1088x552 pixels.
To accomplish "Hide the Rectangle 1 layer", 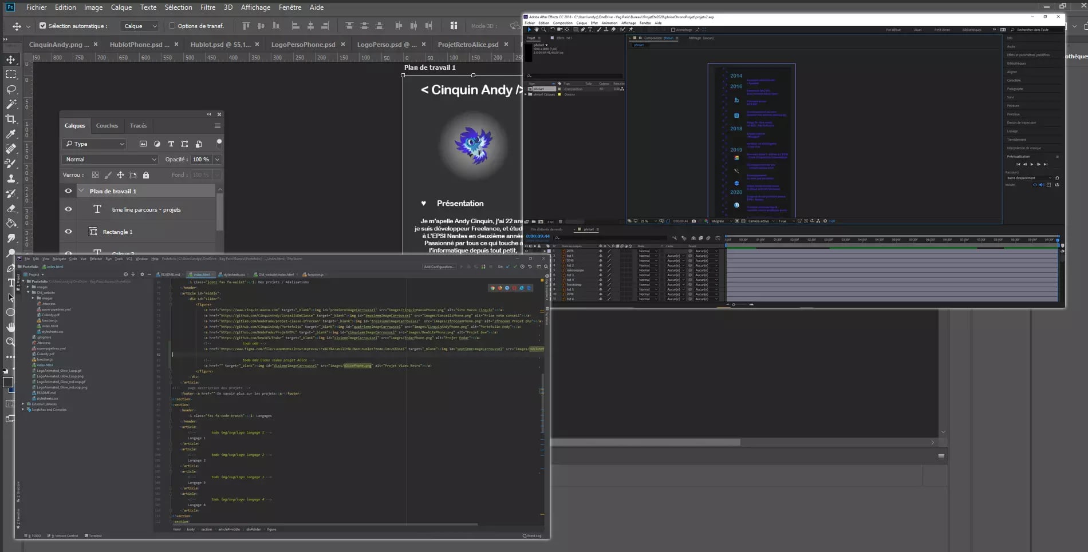I will click(x=69, y=232).
